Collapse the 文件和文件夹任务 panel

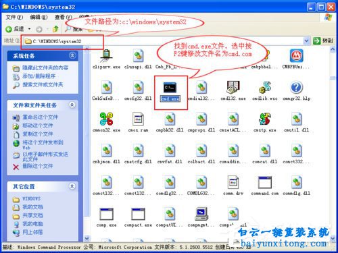tap(72, 105)
